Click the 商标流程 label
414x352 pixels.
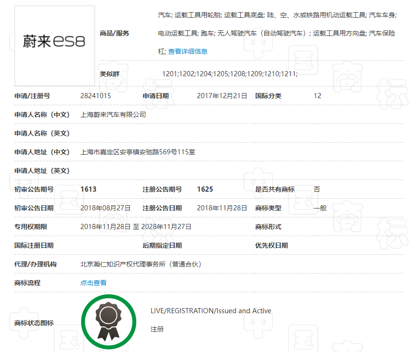point(28,283)
